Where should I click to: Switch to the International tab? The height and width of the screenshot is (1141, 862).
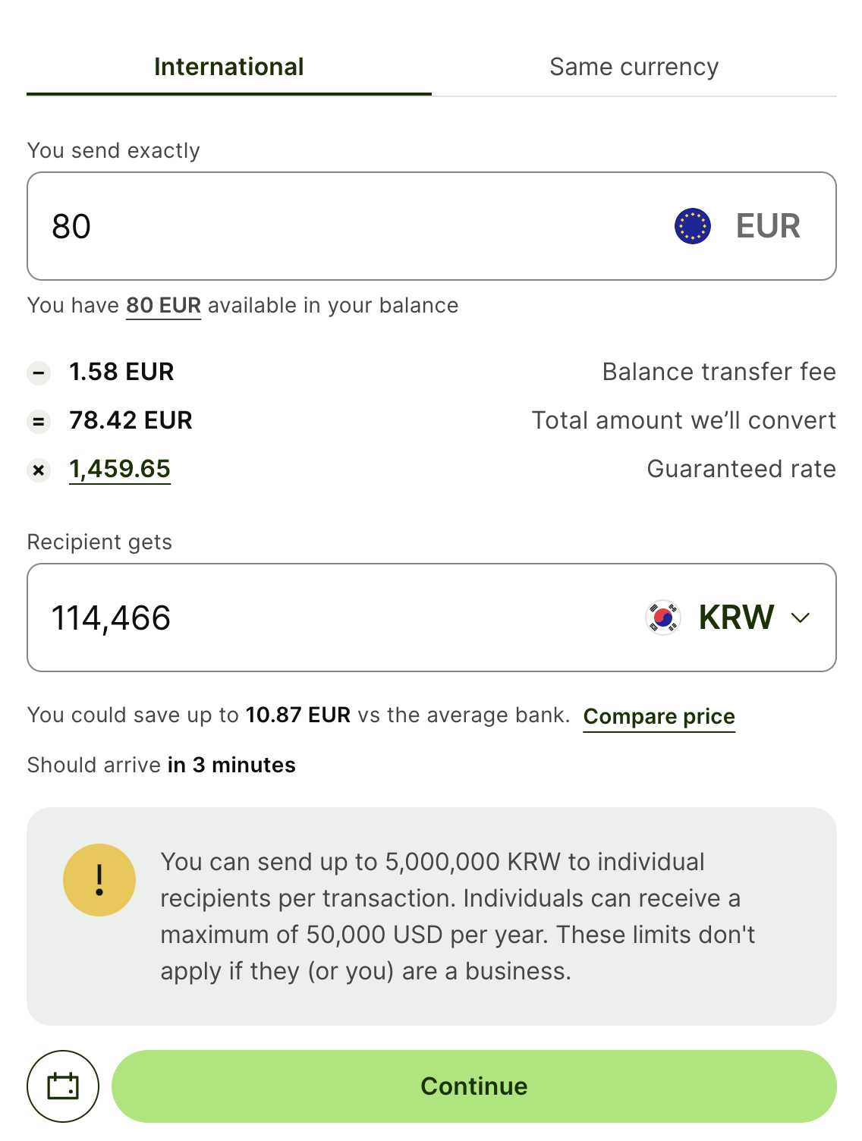[x=228, y=67]
